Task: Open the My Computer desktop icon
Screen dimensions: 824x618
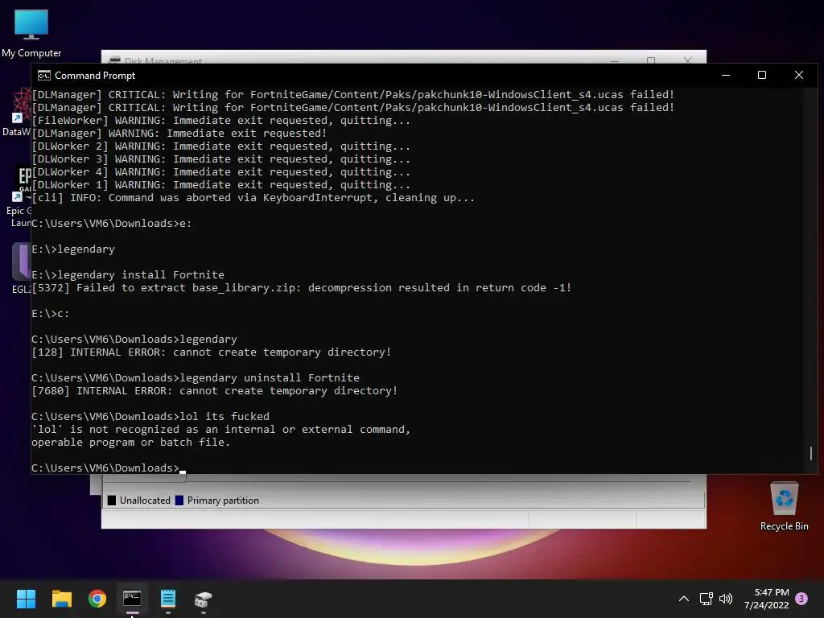Action: click(31, 33)
